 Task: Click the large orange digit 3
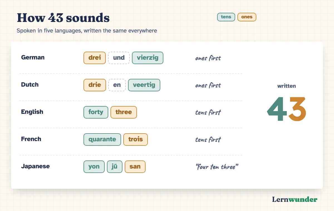(297, 109)
